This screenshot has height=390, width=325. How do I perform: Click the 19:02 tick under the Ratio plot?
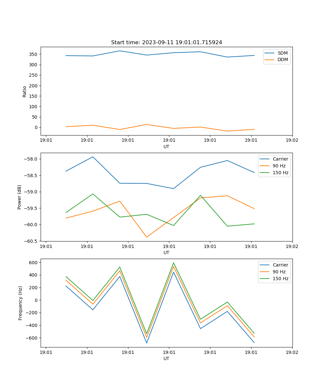[292, 140]
